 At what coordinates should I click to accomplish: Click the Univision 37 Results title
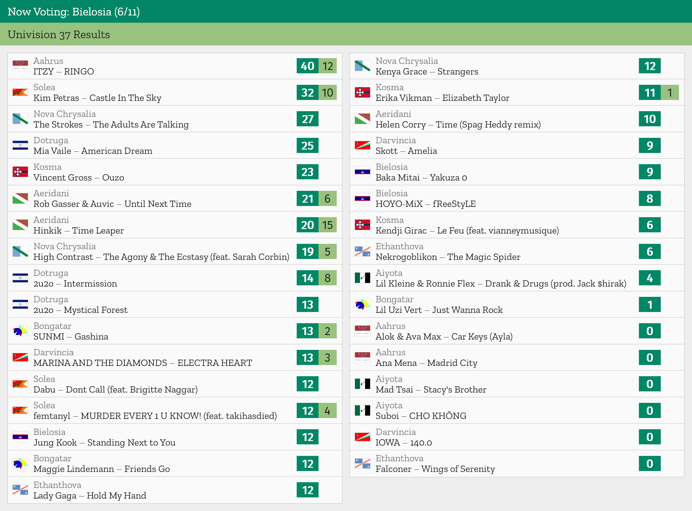(59, 34)
